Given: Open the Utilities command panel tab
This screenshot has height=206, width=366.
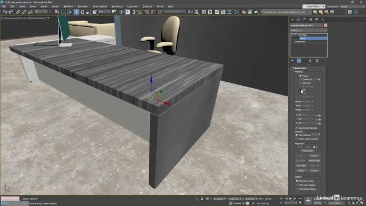Looking at the screenshot, I should tap(323, 19).
